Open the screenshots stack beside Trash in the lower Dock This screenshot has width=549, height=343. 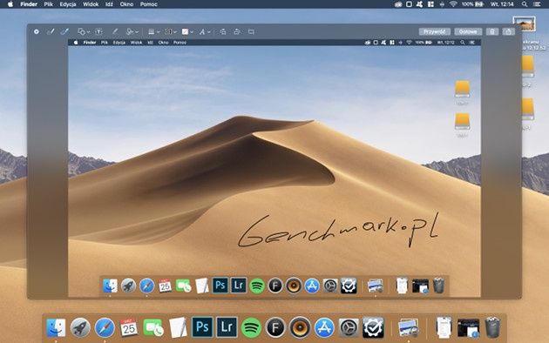[469, 328]
